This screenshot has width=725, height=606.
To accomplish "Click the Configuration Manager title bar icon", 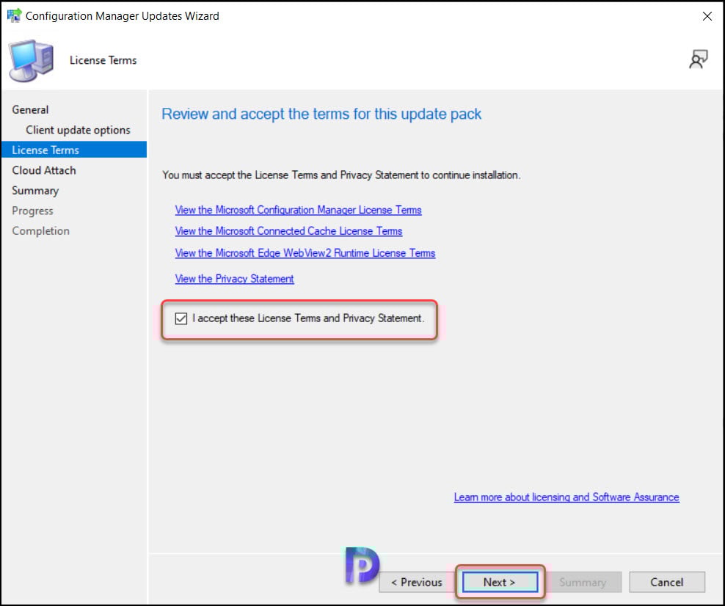I will pos(15,15).
